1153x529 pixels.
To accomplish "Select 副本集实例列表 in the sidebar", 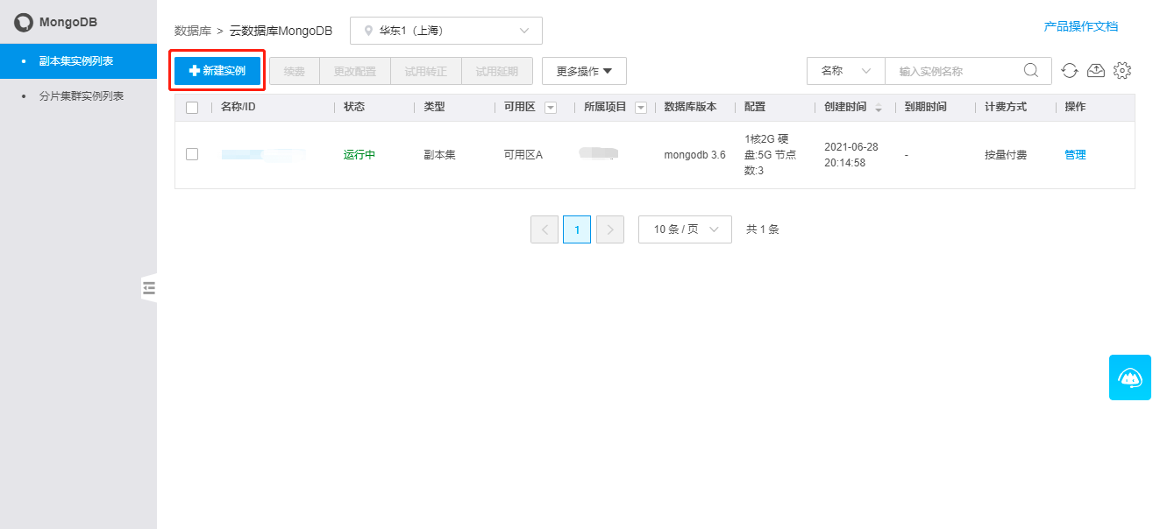I will coord(76,61).
